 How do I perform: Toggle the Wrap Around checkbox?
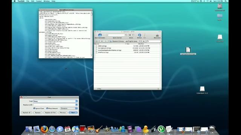[x=47, y=108]
